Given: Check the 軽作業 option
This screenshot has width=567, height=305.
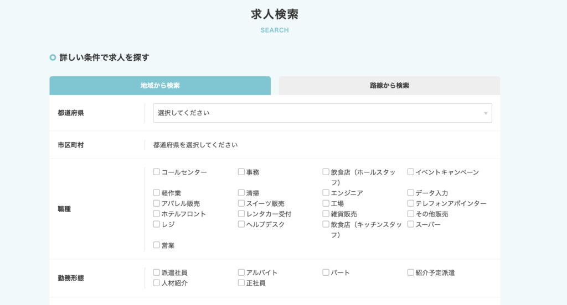Looking at the screenshot, I should coord(157,193).
